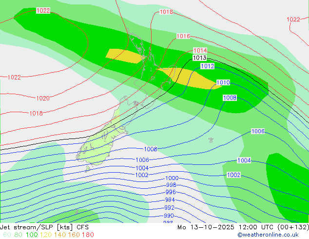Click the 140 kts legend value
Screen dimensions: 309x239
click(x=60, y=235)
